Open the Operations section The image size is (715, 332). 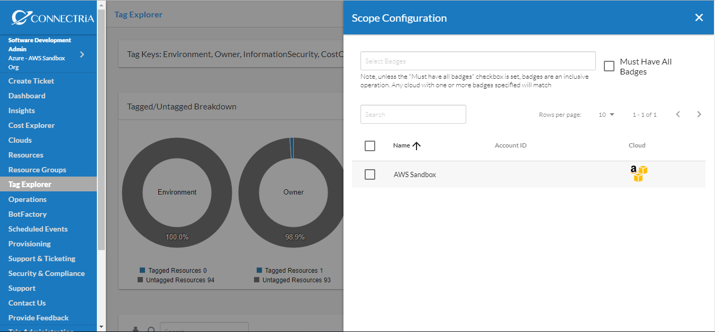pos(28,199)
